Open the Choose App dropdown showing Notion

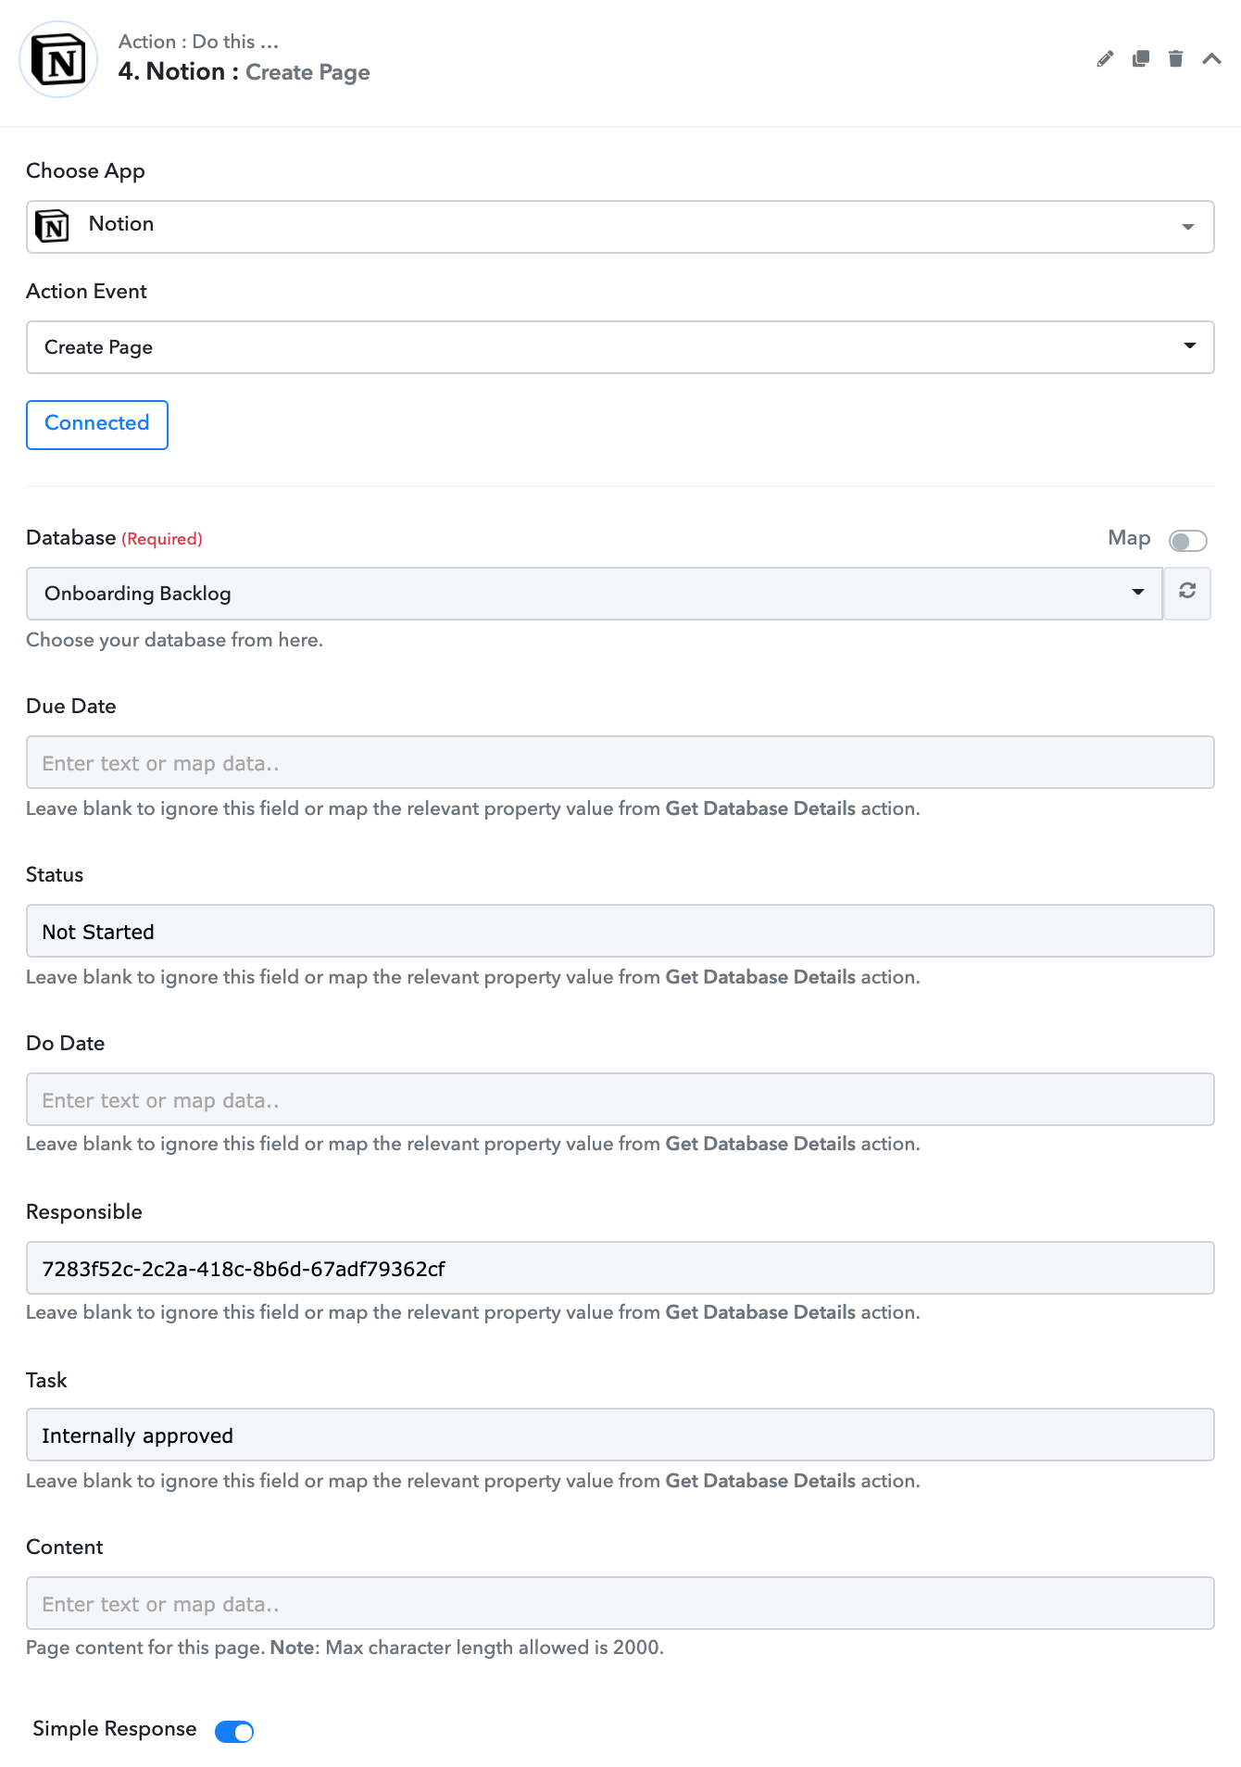tap(620, 227)
